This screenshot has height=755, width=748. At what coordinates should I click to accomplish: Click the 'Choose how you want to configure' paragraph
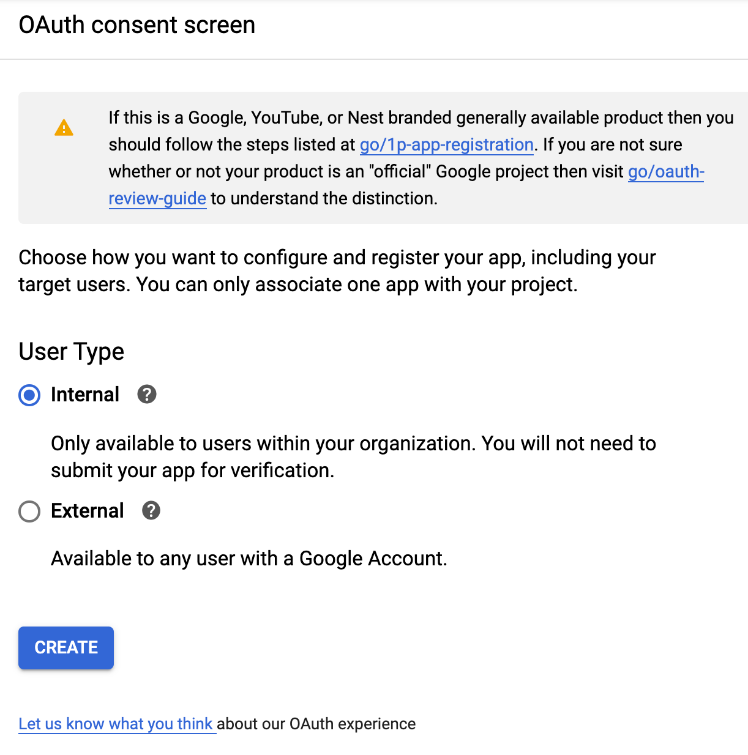click(x=337, y=271)
